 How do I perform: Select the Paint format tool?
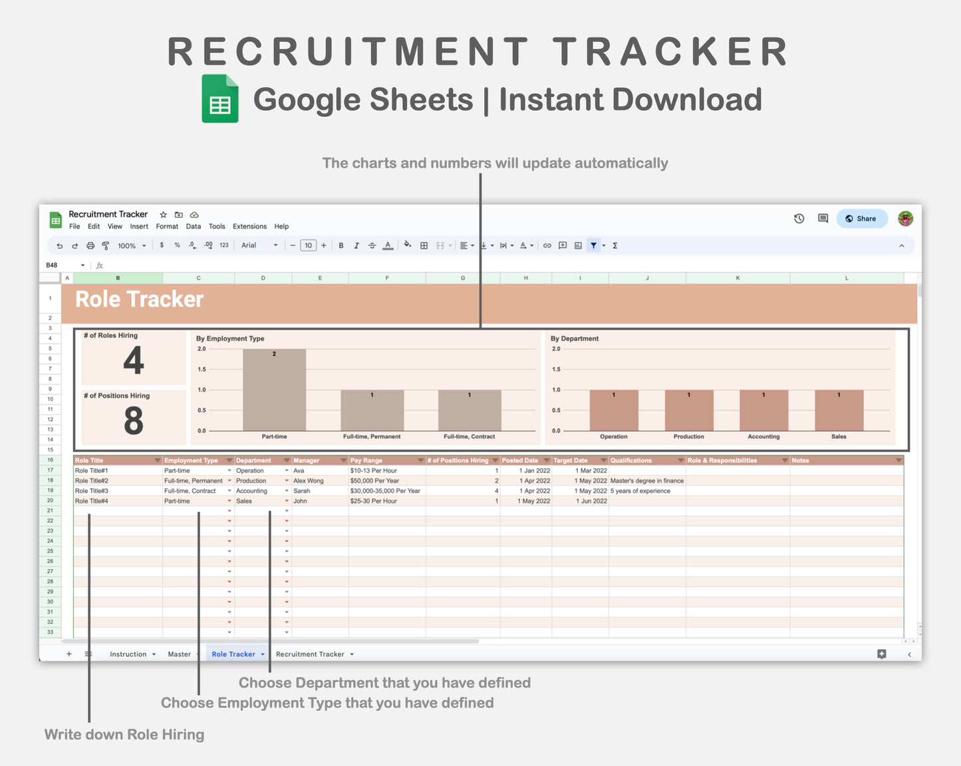106,245
